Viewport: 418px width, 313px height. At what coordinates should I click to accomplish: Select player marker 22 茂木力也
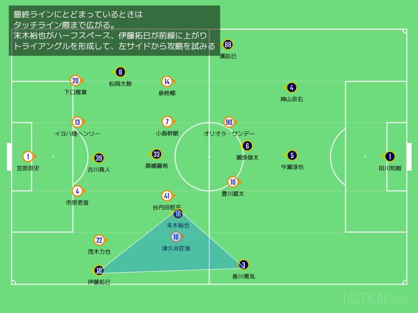point(99,240)
